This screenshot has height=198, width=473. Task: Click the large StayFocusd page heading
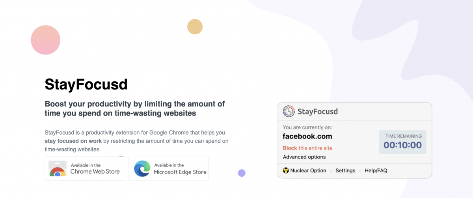pyautogui.click(x=86, y=84)
